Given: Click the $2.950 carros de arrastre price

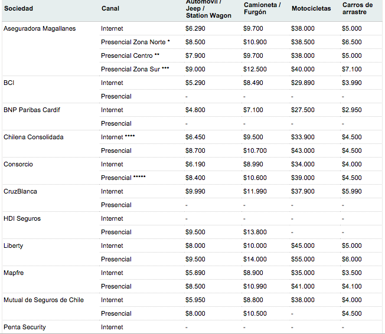Looking at the screenshot, I should coord(351,110).
